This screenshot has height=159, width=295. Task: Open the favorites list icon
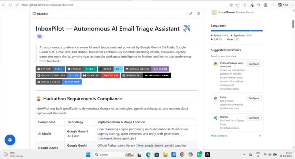259,5
